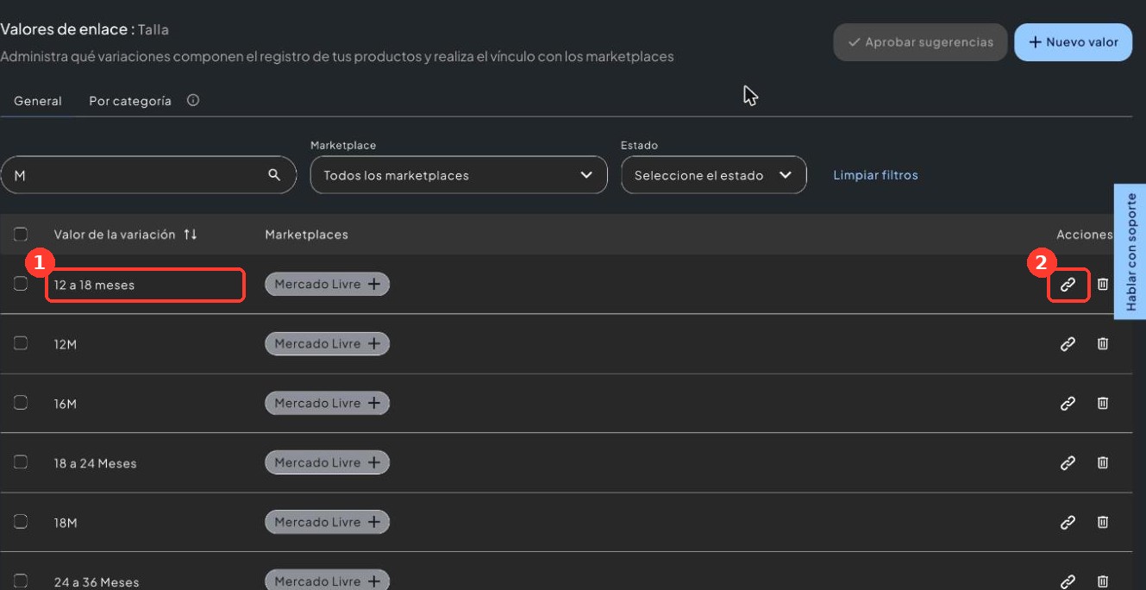
Task: Open link action for 18M row
Action: click(x=1068, y=522)
